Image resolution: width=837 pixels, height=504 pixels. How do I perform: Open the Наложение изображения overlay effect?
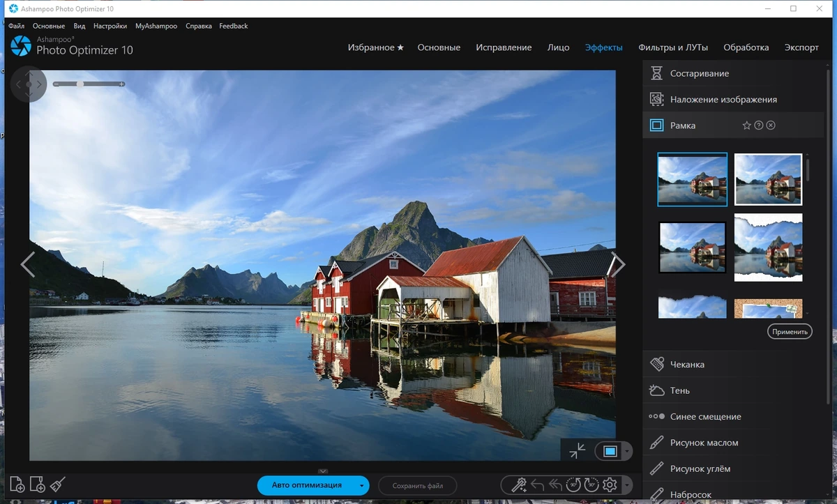pos(732,100)
